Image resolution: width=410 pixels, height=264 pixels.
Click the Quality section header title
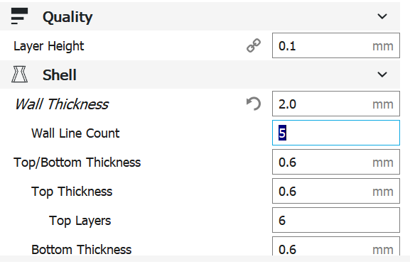[68, 17]
